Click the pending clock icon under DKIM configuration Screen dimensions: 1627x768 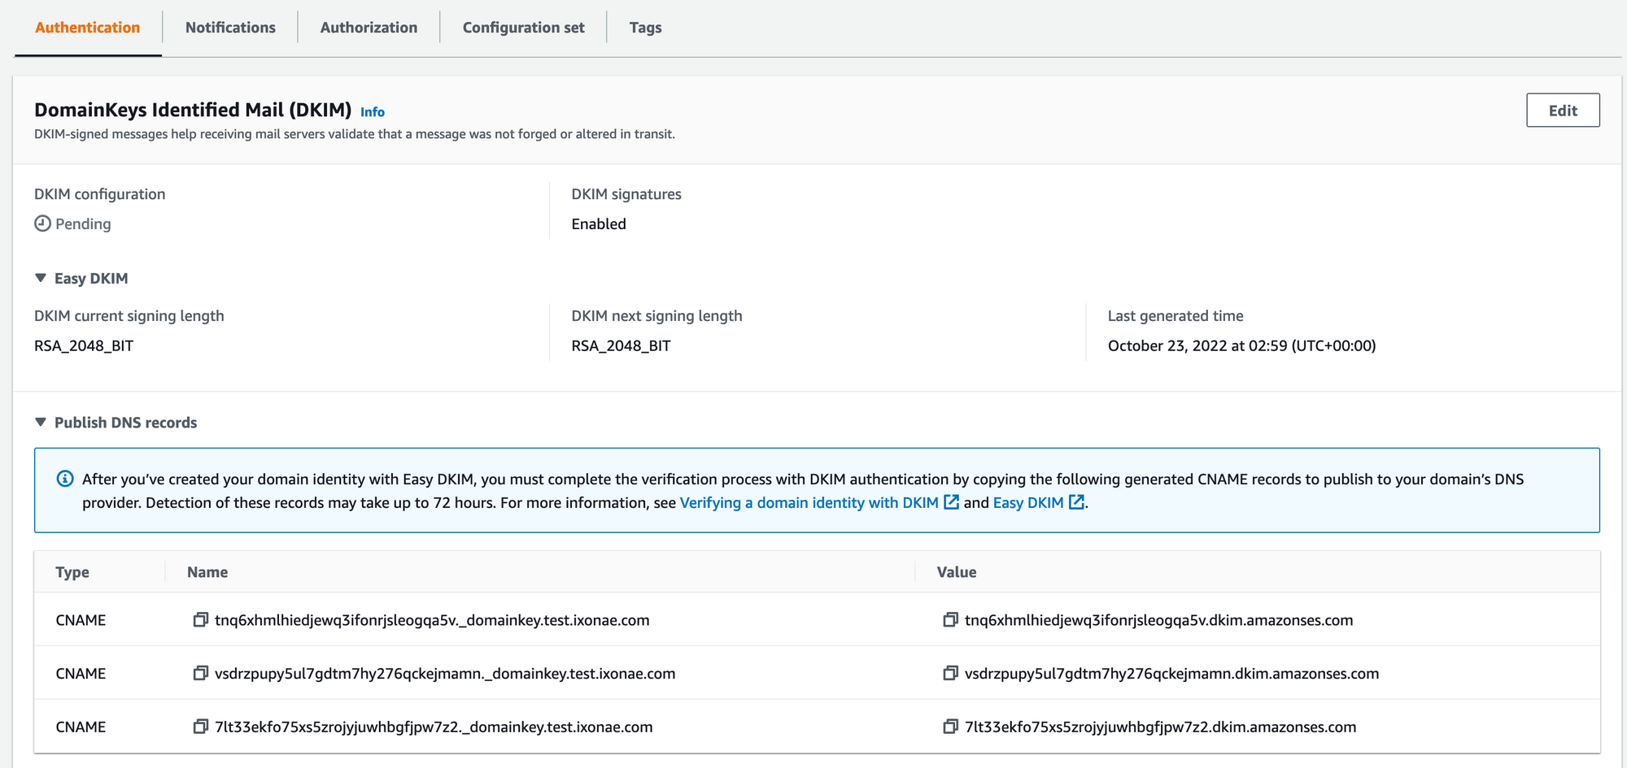click(42, 223)
